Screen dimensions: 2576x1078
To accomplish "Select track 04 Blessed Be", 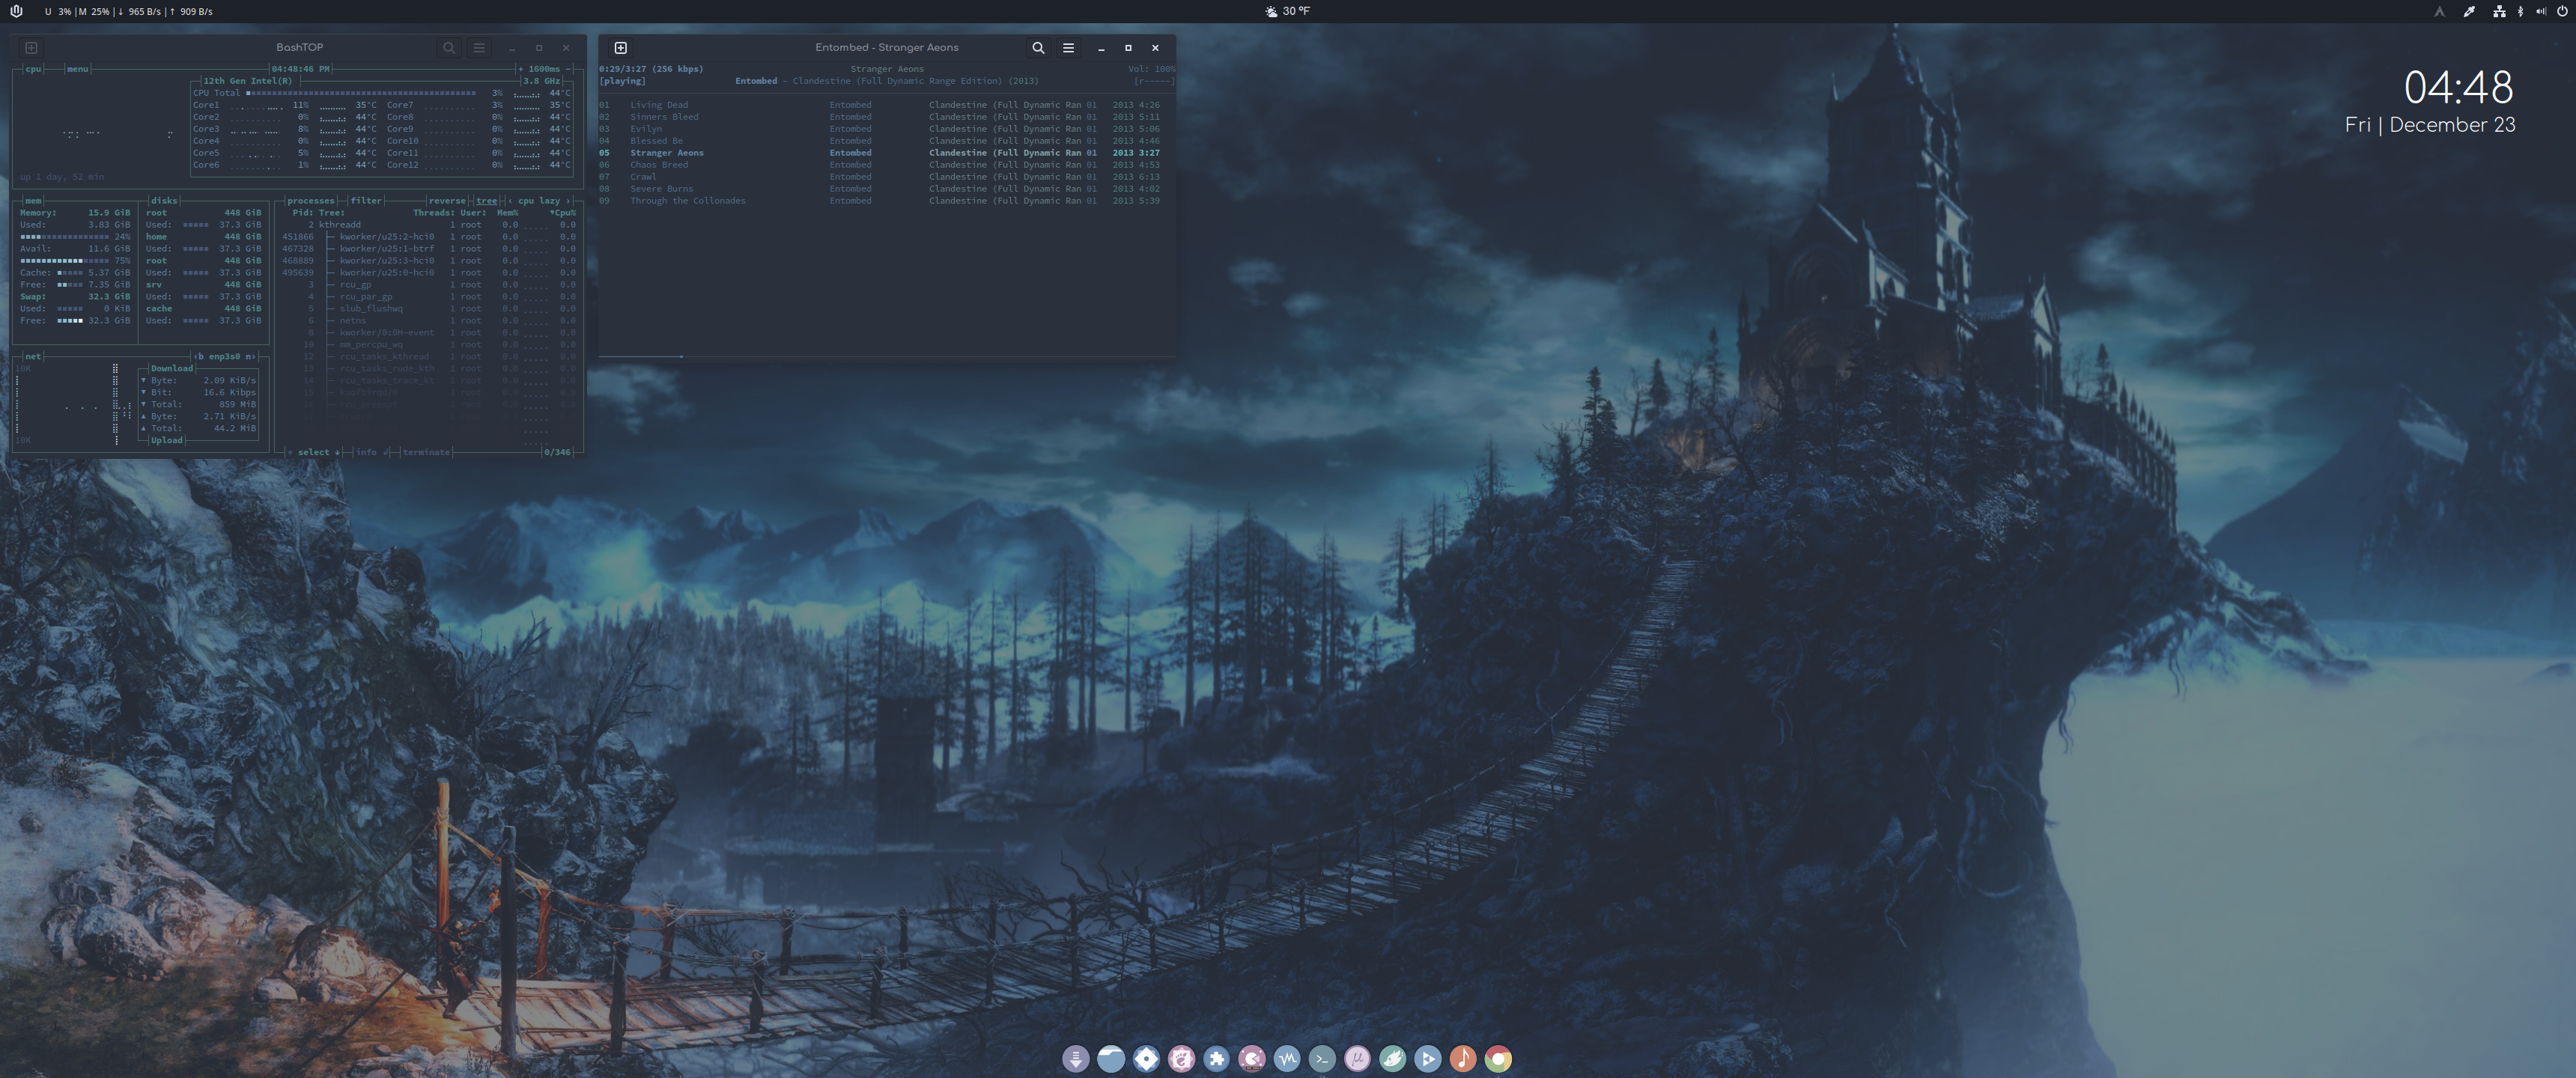I will (880, 141).
